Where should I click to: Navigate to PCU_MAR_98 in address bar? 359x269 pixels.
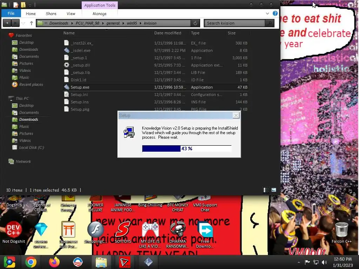pyautogui.click(x=87, y=23)
